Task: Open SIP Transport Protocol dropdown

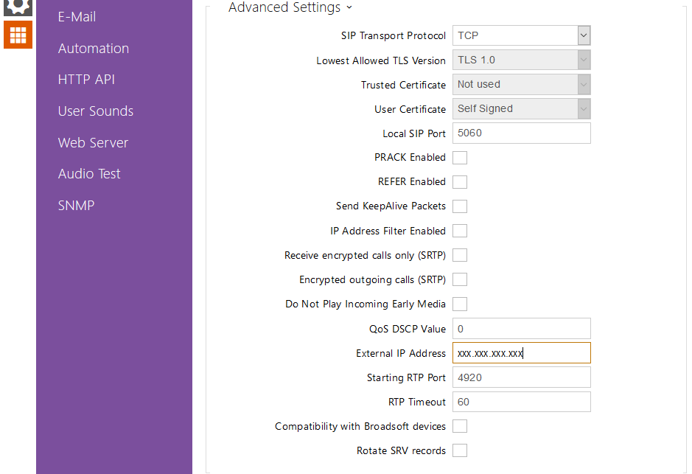Action: click(x=521, y=35)
